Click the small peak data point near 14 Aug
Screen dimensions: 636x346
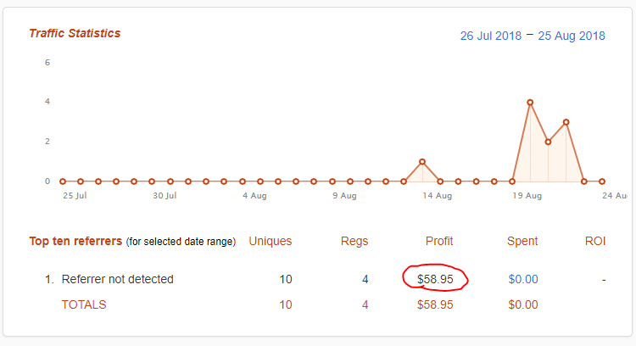coord(422,161)
